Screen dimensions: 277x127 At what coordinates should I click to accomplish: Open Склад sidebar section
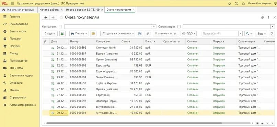[14, 53]
